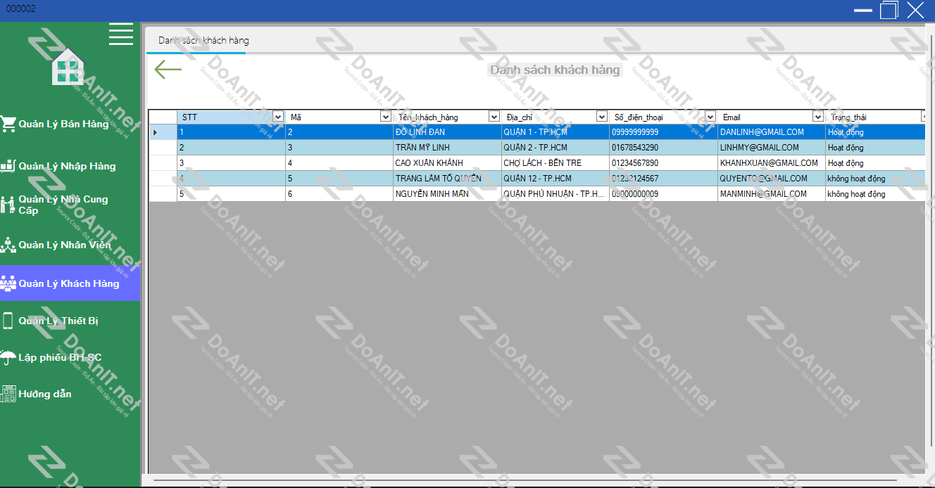The height and width of the screenshot is (488, 935).
Task: Open Quản Lý Nhân Viên menu
Action: (x=70, y=245)
